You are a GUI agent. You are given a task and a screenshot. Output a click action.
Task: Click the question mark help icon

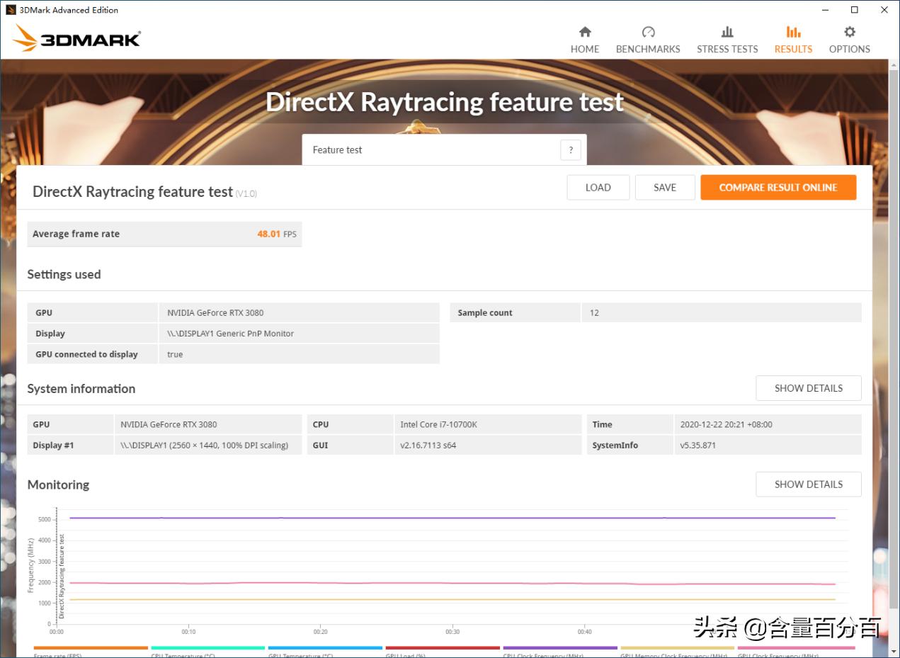pos(571,150)
